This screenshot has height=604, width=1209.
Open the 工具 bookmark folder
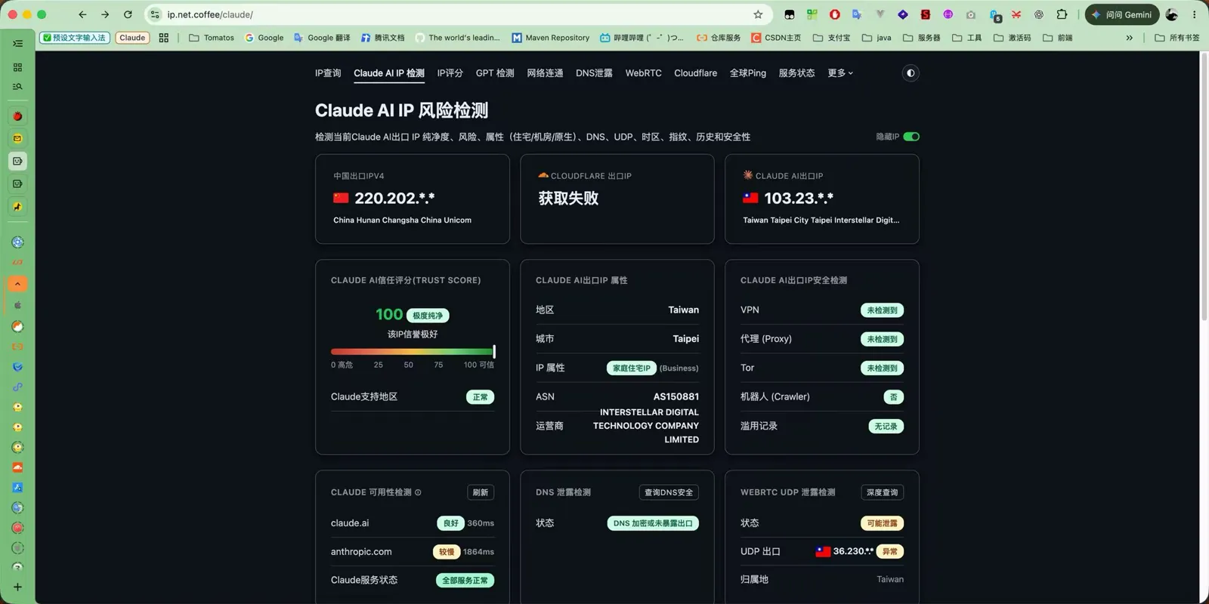[967, 38]
